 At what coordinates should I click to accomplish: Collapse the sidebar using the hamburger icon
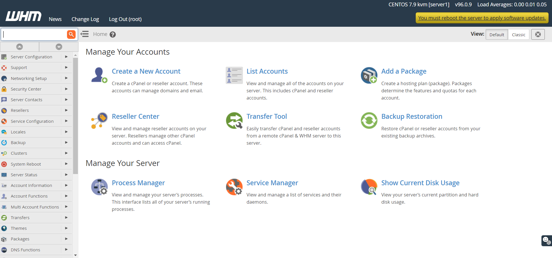(x=85, y=34)
